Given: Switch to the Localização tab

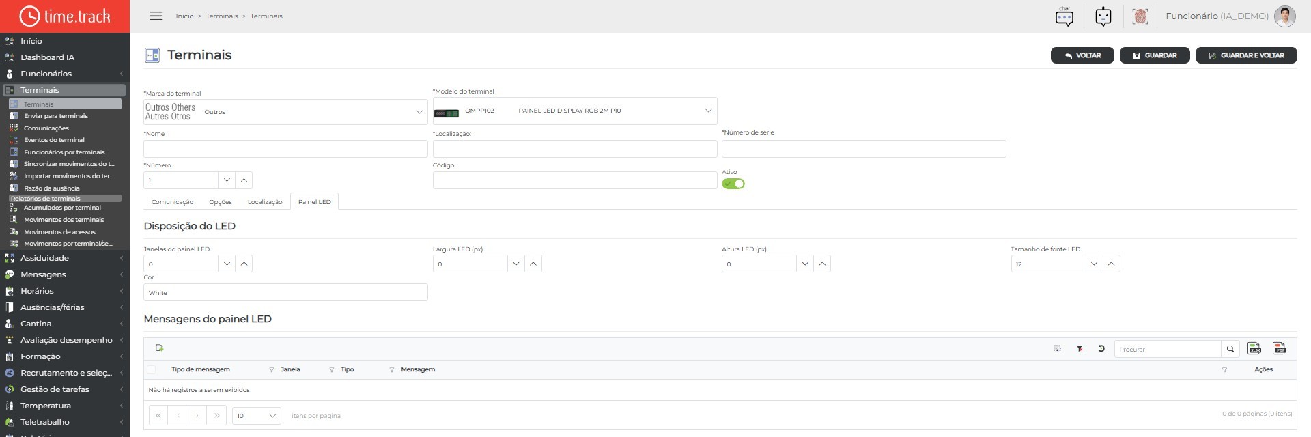Looking at the screenshot, I should click(265, 202).
